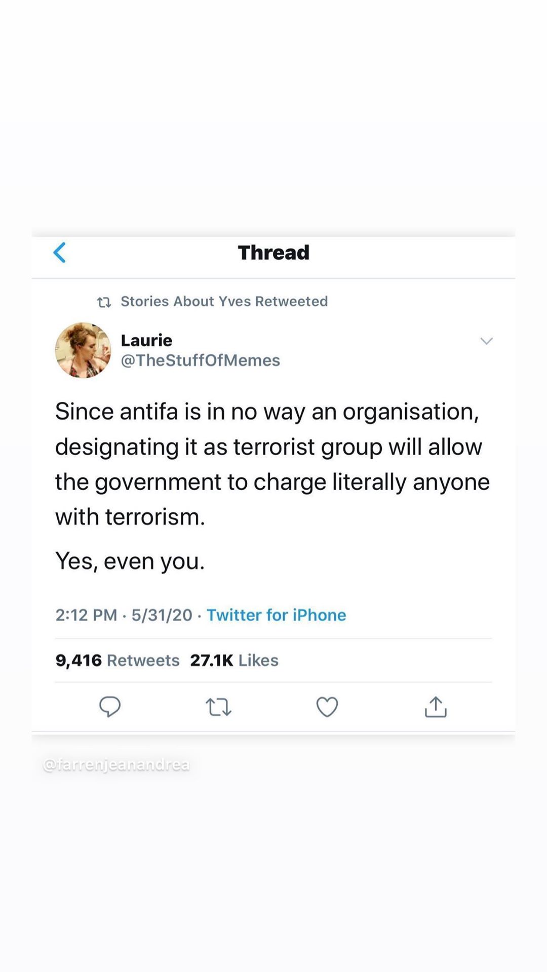Screen dimensions: 547x972
Task: Open the @TheStuffOfMemes handle
Action: [200, 360]
